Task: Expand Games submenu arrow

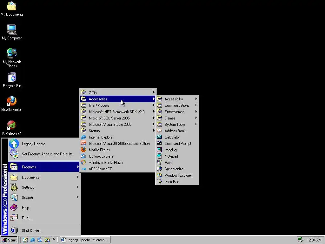Action: (x=196, y=118)
